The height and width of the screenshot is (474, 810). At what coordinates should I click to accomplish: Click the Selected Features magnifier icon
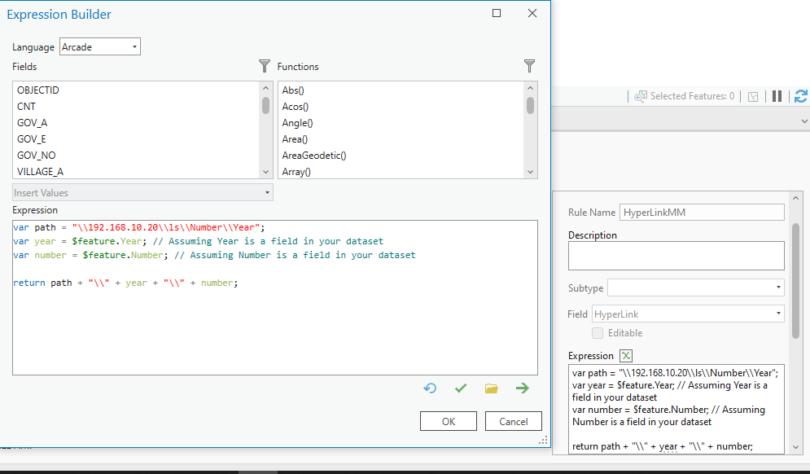641,95
